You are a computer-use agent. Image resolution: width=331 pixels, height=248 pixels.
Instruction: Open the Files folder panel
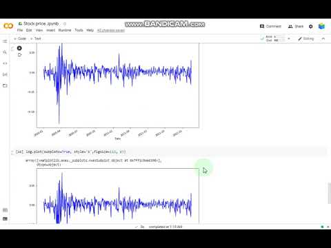[x=5, y=85]
